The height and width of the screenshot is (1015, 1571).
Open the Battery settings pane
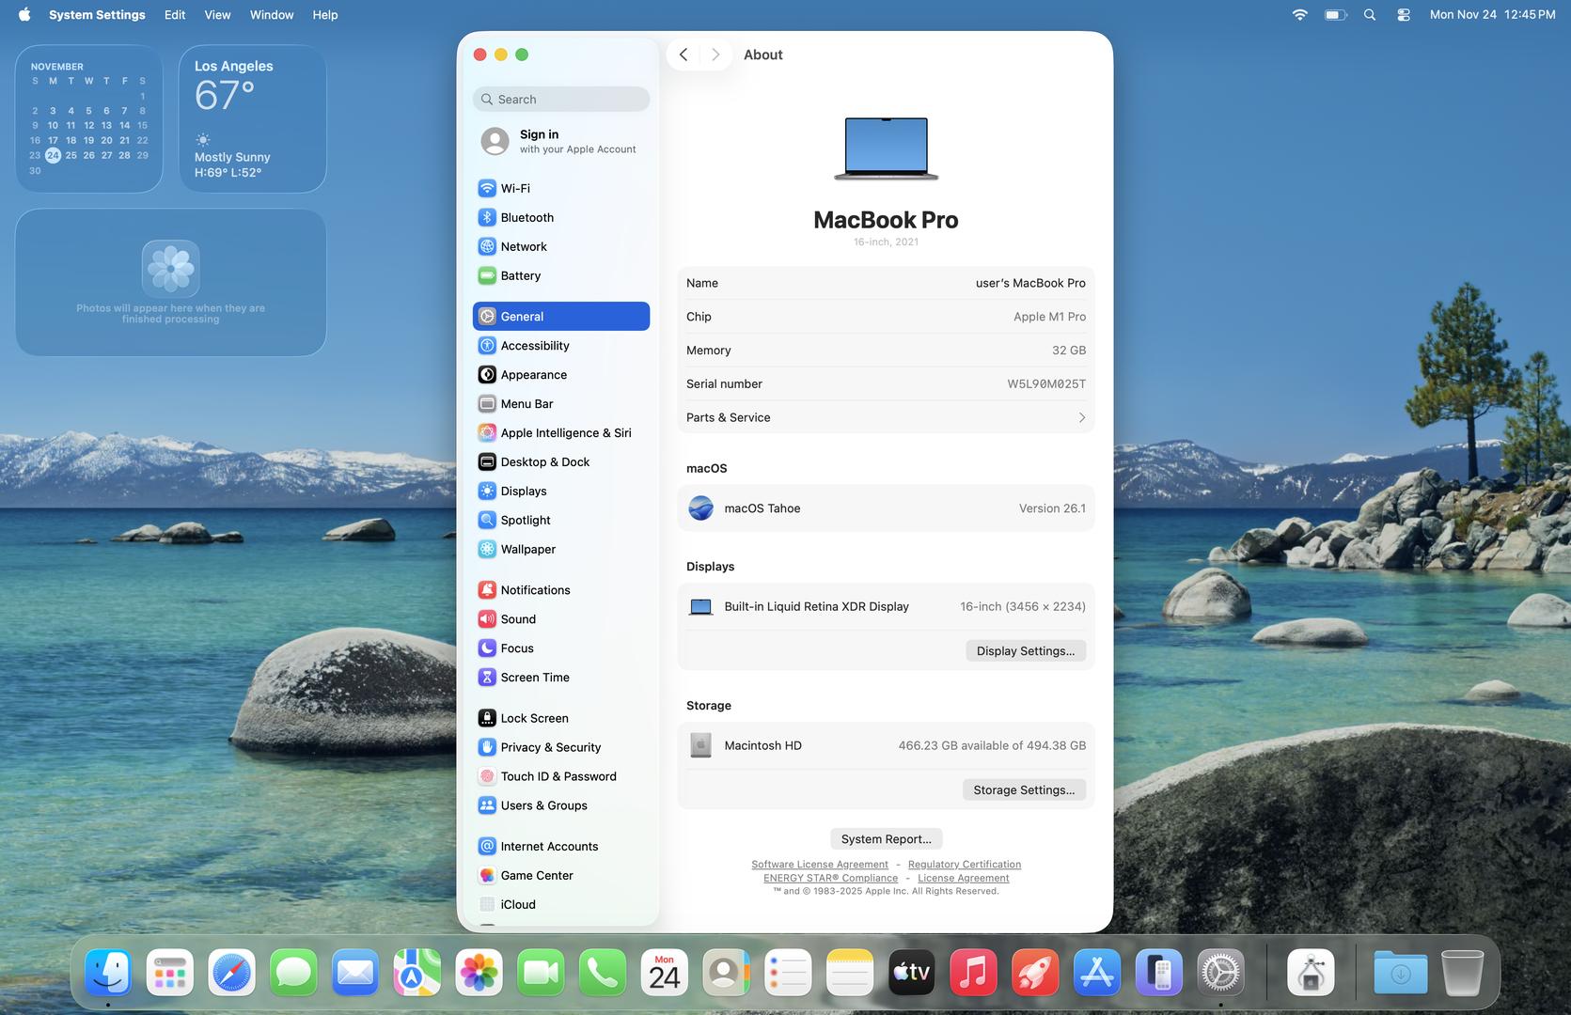520,275
